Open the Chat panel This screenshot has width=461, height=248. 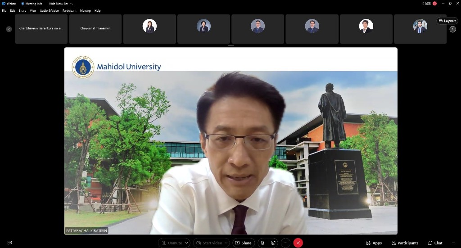(435, 243)
